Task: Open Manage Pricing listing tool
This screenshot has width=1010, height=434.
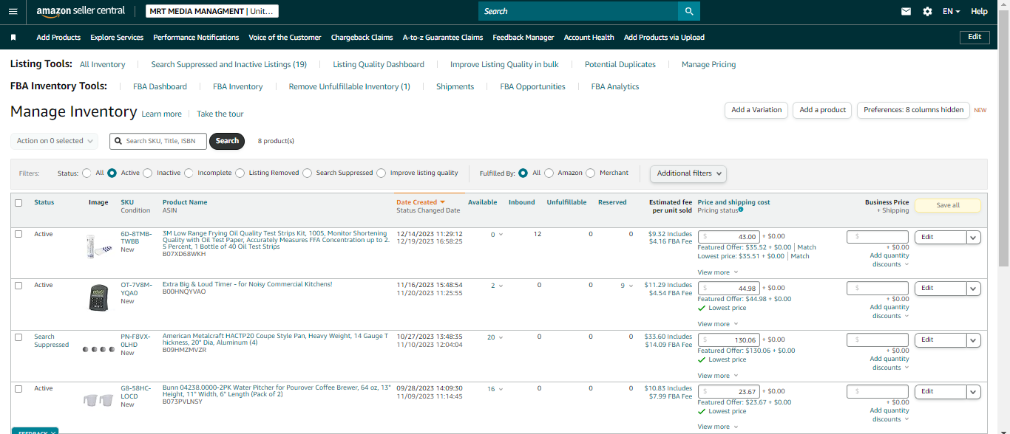Action: [708, 65]
